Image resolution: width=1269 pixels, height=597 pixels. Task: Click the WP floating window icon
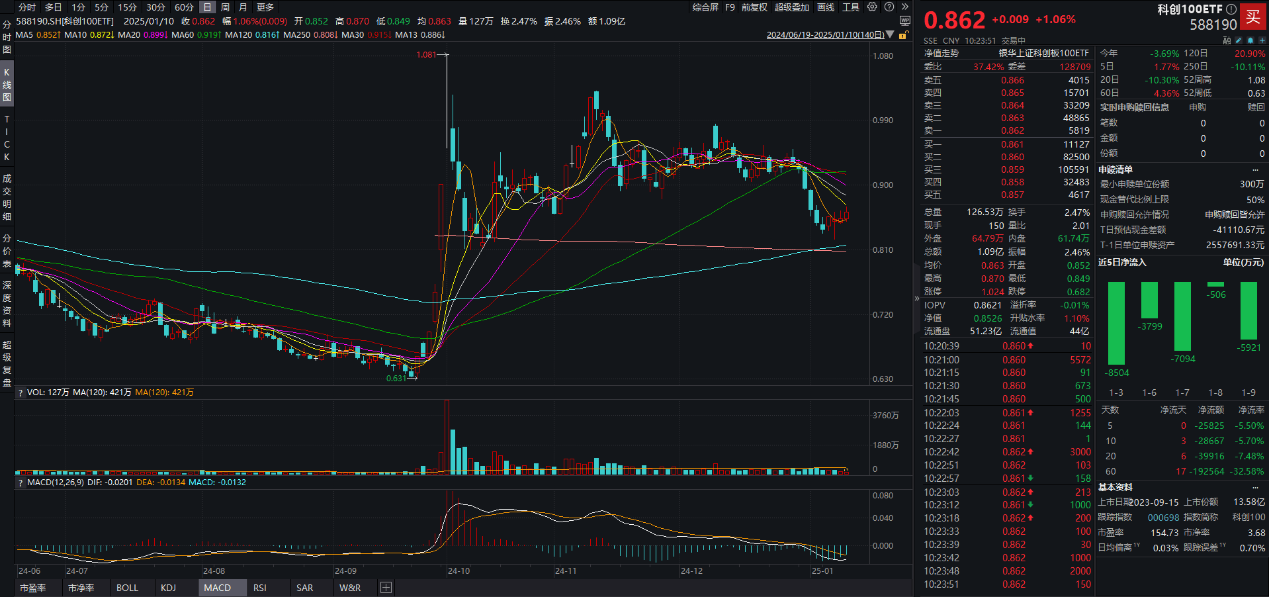point(905,21)
